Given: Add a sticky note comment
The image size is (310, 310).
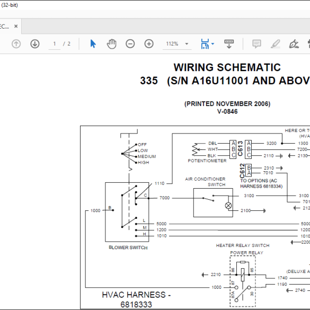Looking at the screenshot, I should [x=256, y=43].
